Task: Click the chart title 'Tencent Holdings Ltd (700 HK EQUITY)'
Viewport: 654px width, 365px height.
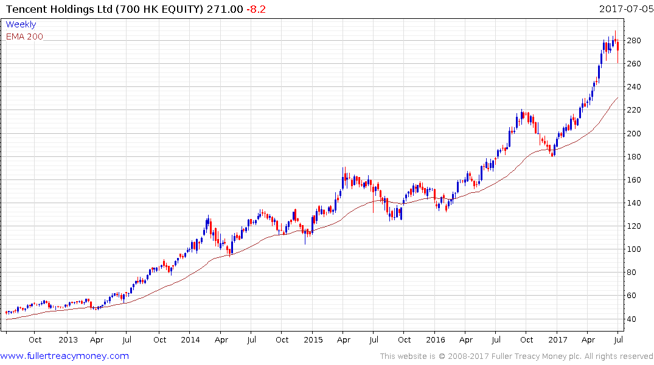Action: 105,9
